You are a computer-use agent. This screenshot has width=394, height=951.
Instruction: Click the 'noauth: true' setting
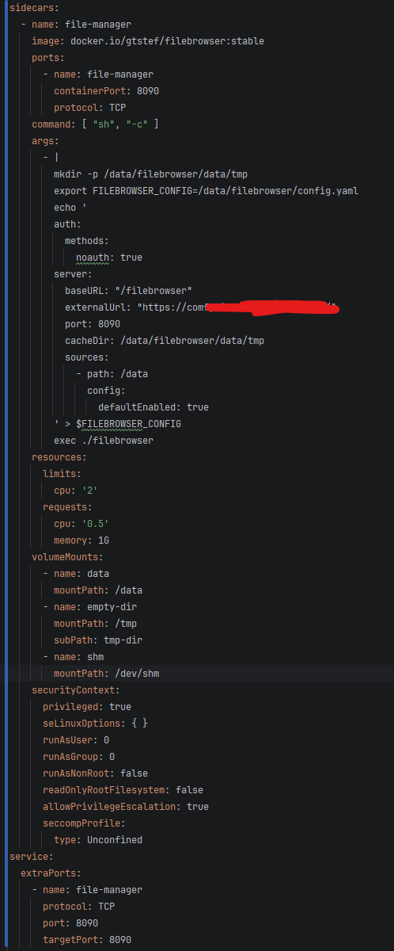click(109, 258)
